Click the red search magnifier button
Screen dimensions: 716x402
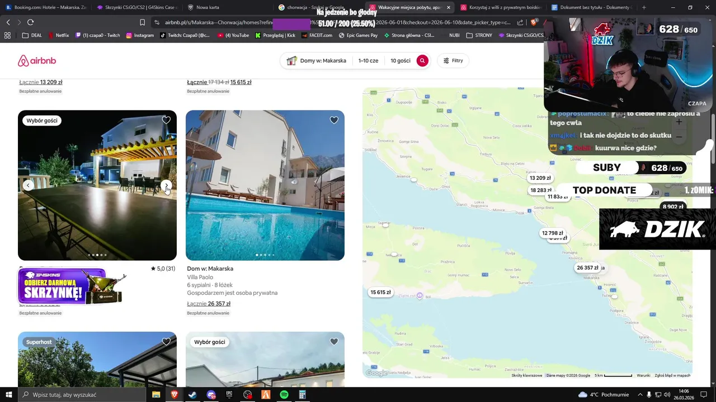[x=422, y=60]
